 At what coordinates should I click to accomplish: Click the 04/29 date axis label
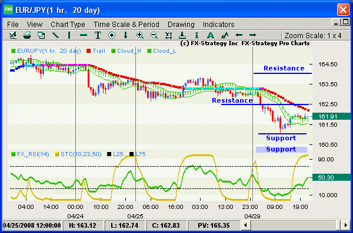252,216
